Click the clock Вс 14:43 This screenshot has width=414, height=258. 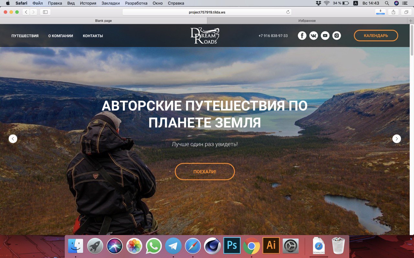(x=371, y=3)
